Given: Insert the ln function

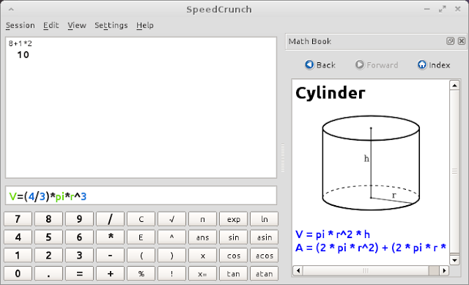Looking at the screenshot, I should tap(264, 219).
